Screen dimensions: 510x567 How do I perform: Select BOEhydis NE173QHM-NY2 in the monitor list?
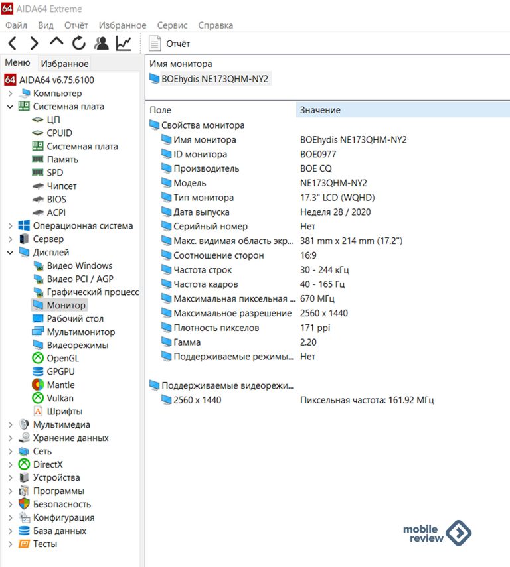click(x=214, y=78)
